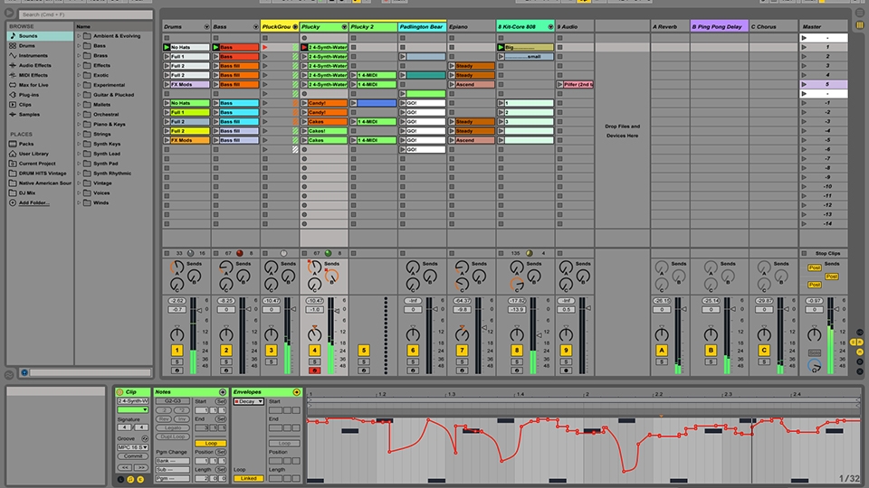Launch the No Hats clip in Drums row one
This screenshot has width=869, height=488.
pyautogui.click(x=167, y=47)
